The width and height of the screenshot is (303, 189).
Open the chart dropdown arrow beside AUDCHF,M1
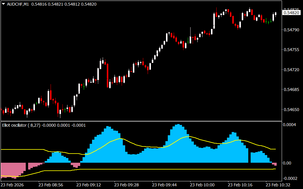pyautogui.click(x=3, y=4)
